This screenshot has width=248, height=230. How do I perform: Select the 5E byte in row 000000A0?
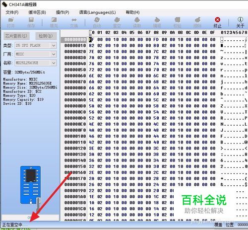click(x=91, y=100)
